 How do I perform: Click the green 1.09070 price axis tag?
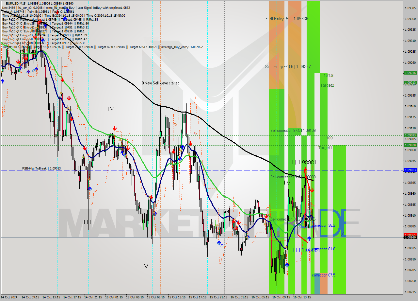click(x=410, y=145)
